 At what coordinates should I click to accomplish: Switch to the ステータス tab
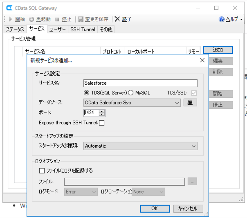point(15,29)
